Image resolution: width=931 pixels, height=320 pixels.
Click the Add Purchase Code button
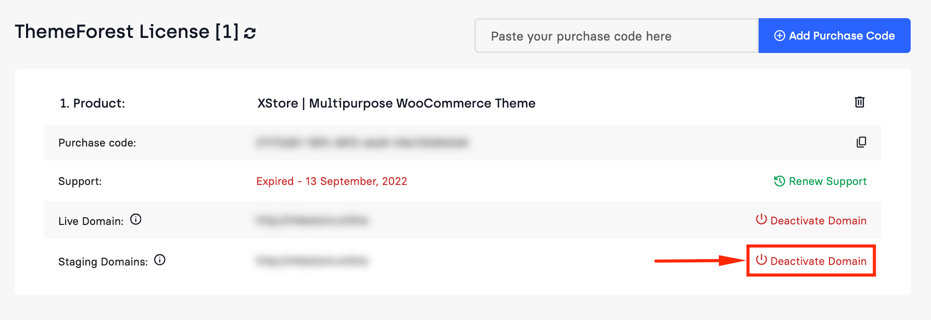[x=834, y=35]
